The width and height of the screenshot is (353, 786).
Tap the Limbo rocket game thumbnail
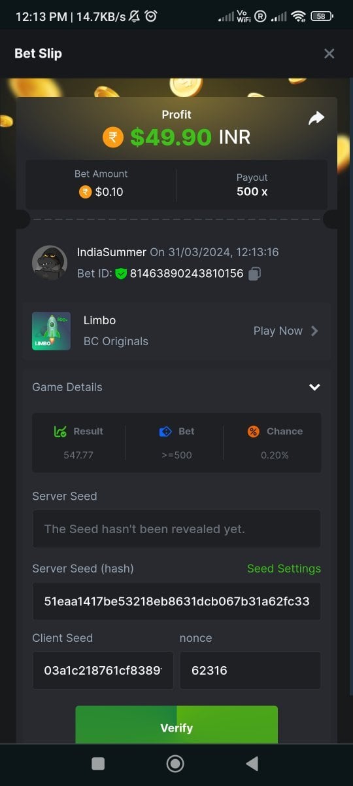point(51,331)
